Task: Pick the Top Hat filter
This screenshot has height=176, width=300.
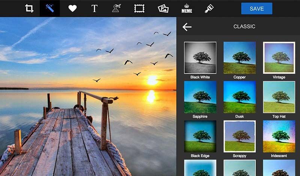Action: tap(279, 97)
